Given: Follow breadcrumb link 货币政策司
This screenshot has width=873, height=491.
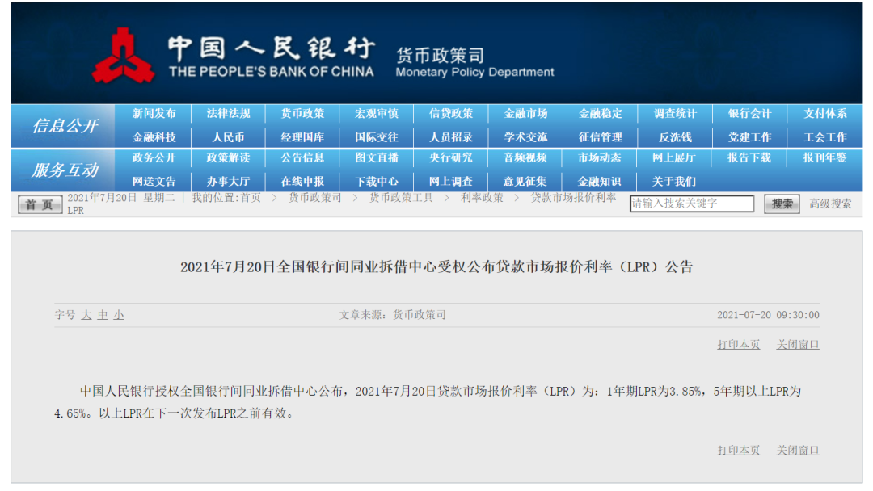Looking at the screenshot, I should point(314,198).
